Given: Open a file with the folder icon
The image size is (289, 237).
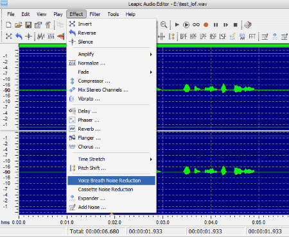Looking at the screenshot, I should (19, 25).
